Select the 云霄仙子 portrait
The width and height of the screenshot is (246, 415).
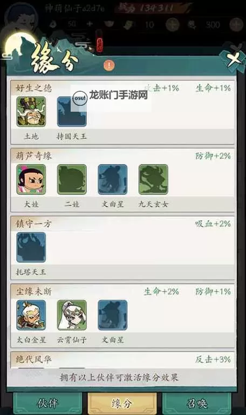point(72,315)
